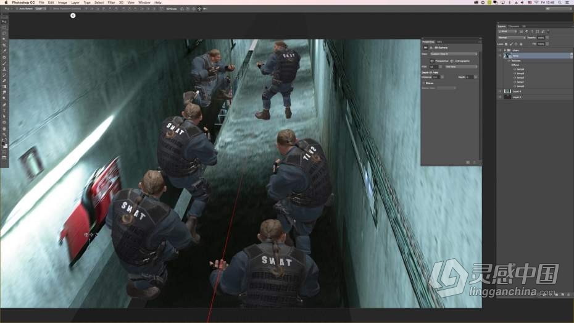Select Perspective camera button
Image resolution: width=574 pixels, height=323 pixels.
(x=432, y=61)
